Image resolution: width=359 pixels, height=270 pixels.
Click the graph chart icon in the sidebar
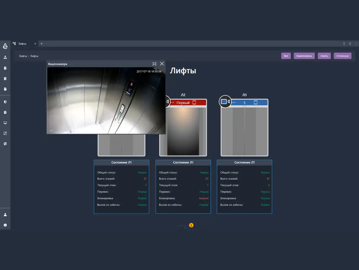click(x=5, y=133)
